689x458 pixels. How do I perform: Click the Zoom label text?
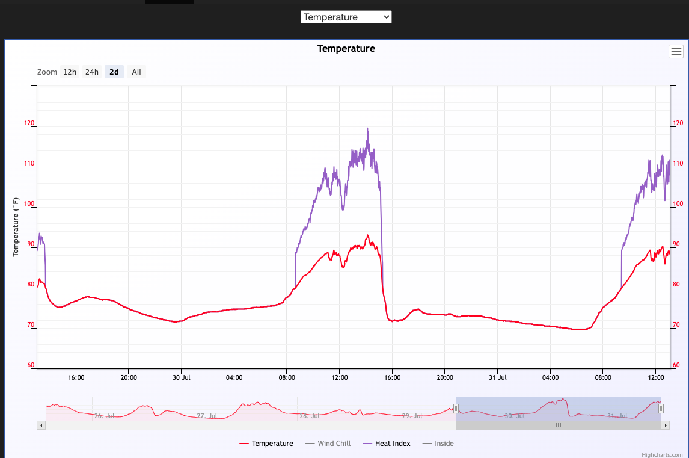click(47, 72)
